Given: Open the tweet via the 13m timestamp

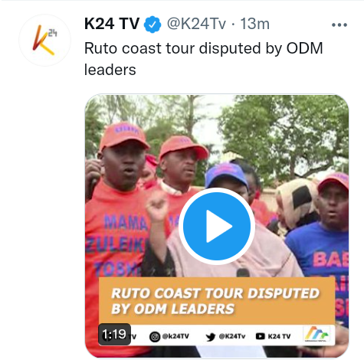Looking at the screenshot, I should pyautogui.click(x=255, y=24).
